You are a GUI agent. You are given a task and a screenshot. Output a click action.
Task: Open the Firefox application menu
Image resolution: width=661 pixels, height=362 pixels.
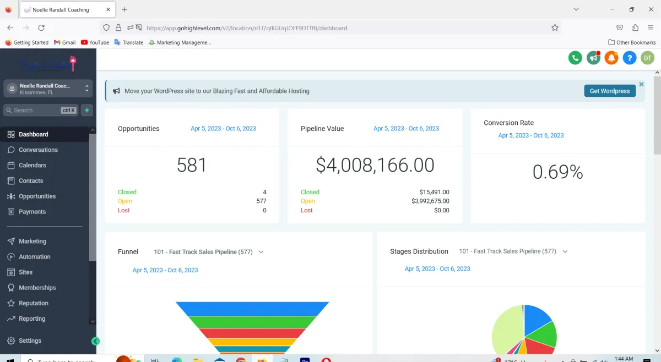651,28
